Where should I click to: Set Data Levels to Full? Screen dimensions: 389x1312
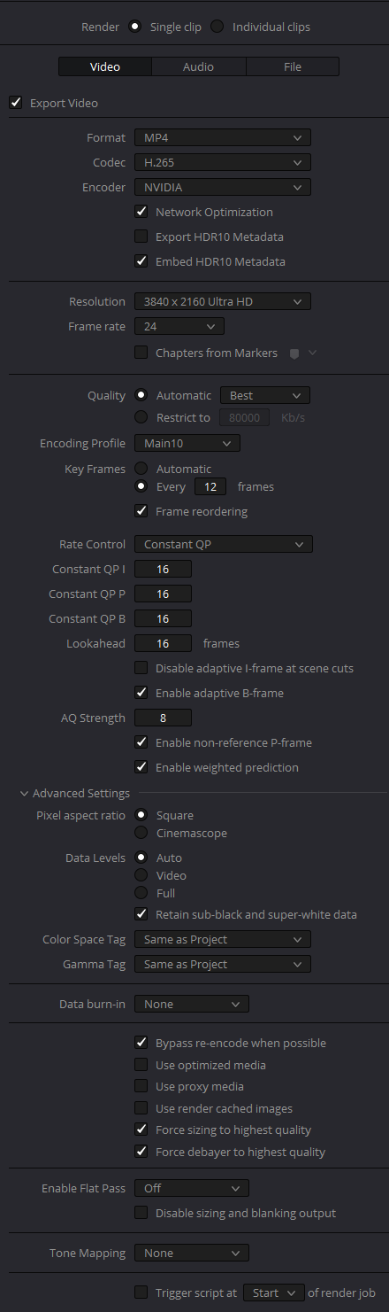tap(141, 893)
